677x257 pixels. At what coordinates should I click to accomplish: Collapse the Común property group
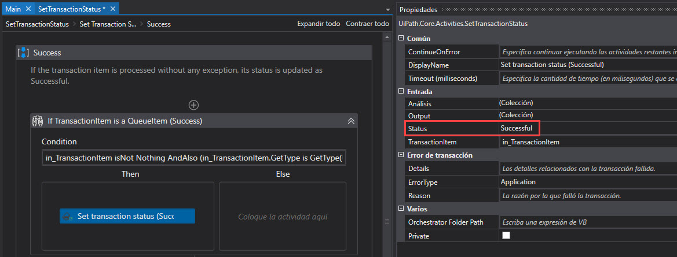coord(401,39)
